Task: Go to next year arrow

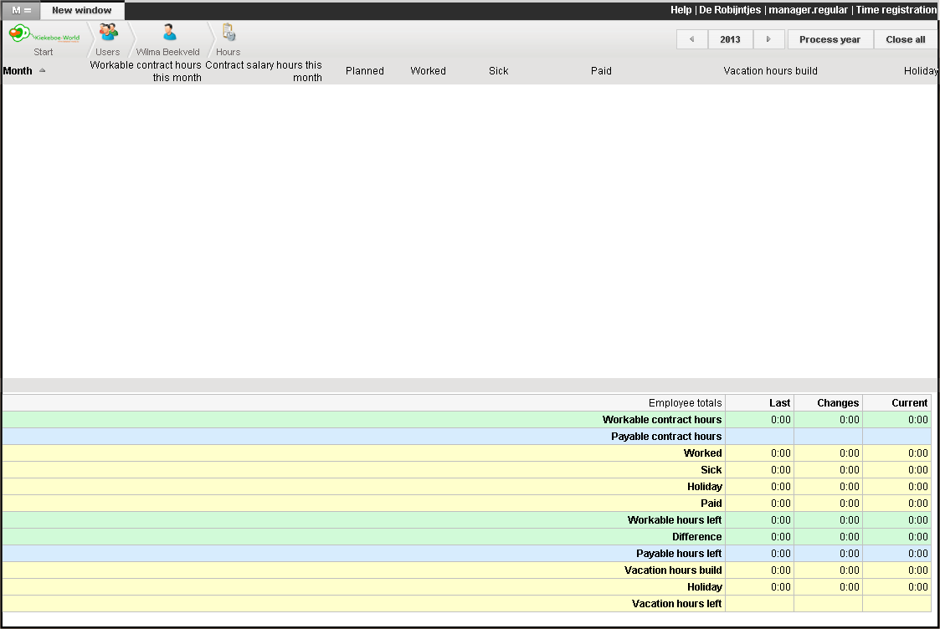Action: coord(768,39)
